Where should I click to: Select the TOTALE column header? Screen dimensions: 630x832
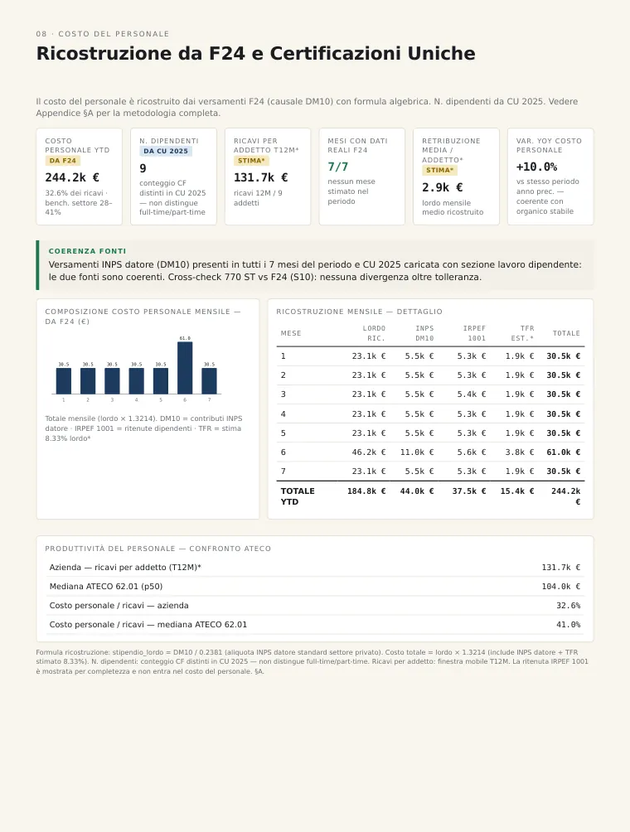566,333
